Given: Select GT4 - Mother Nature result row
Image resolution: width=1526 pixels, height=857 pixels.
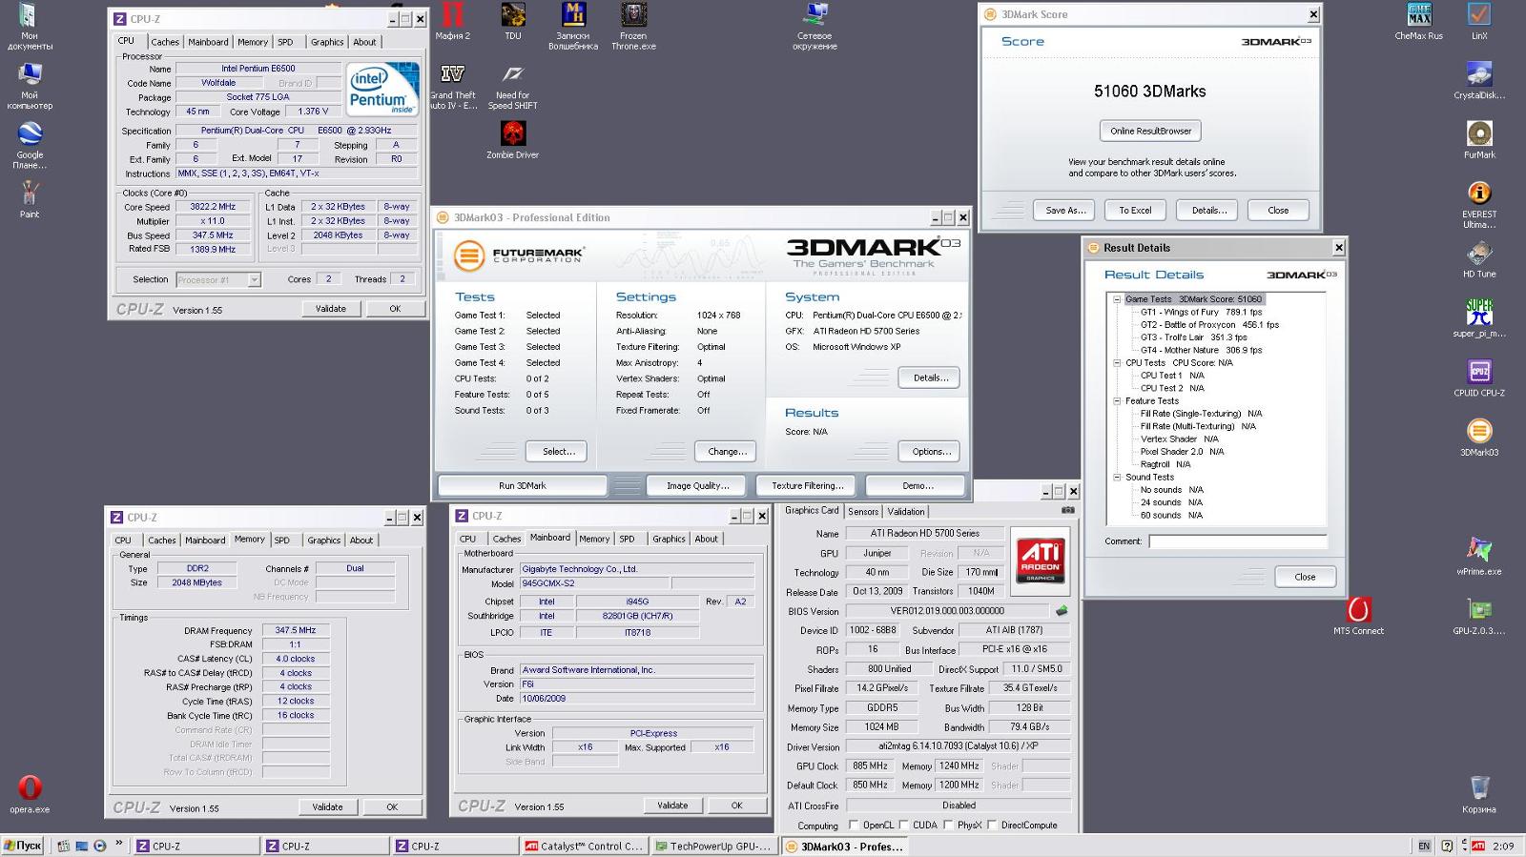Looking at the screenshot, I should click(1201, 350).
